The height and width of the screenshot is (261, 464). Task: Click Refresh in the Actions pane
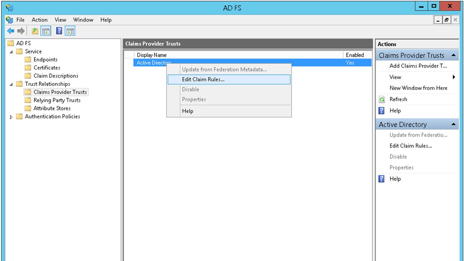[x=398, y=99]
